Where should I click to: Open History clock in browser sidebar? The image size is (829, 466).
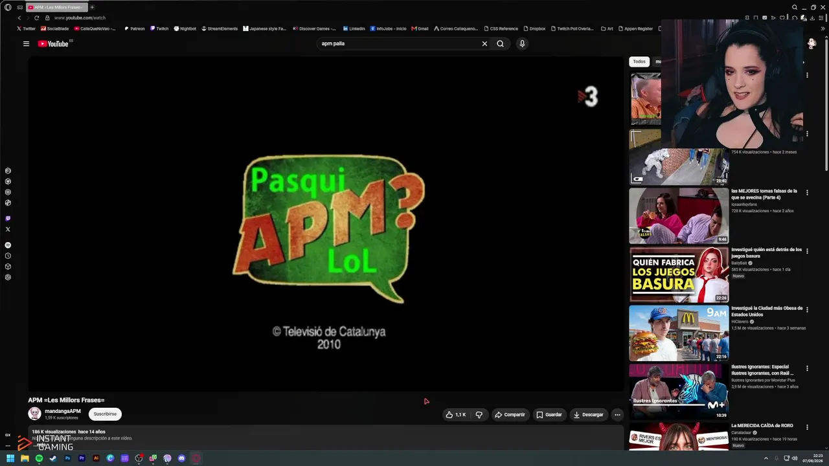8,256
